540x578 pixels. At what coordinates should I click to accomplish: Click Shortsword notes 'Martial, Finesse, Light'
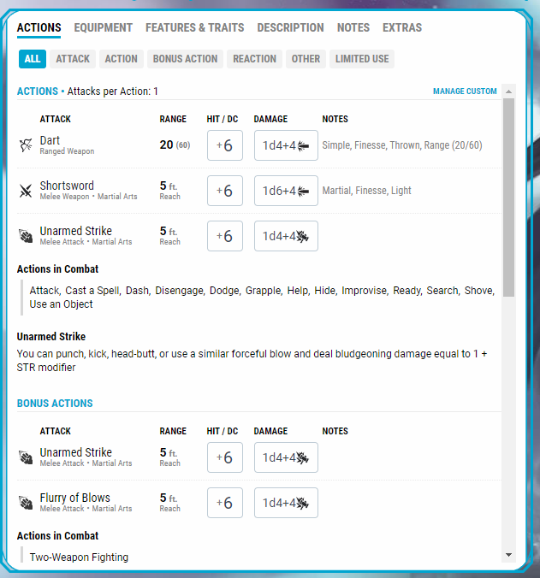366,191
